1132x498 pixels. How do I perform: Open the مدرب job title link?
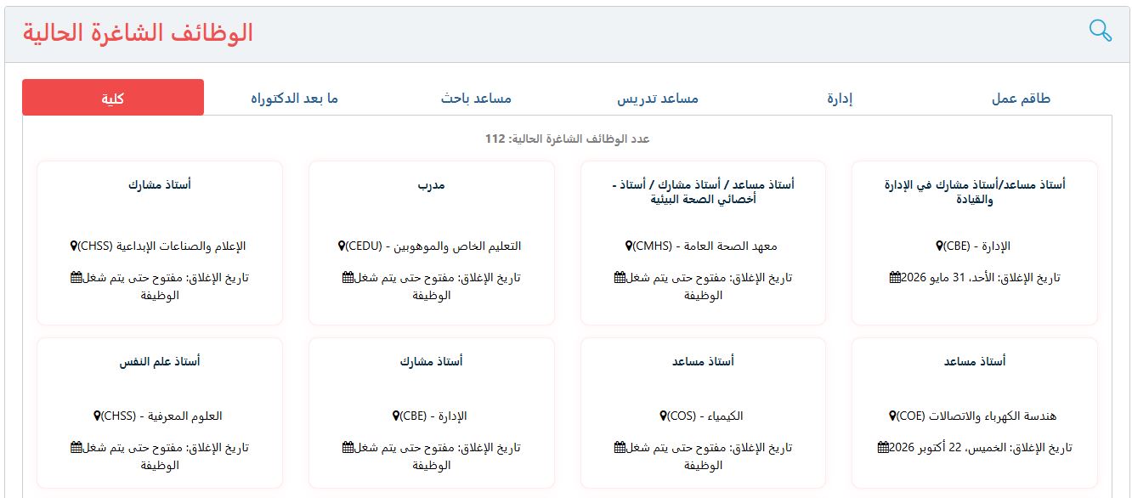pyautogui.click(x=432, y=184)
